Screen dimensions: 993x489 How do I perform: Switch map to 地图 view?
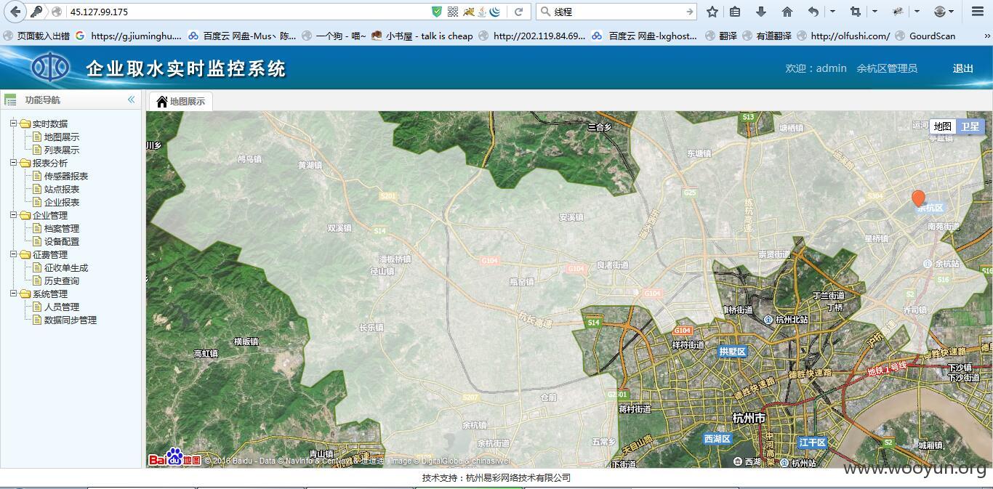coord(943,126)
